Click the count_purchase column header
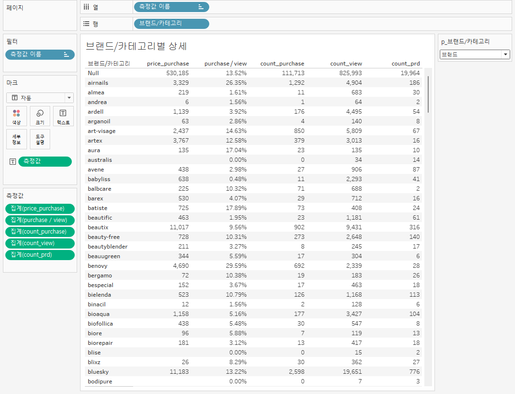 coord(282,64)
